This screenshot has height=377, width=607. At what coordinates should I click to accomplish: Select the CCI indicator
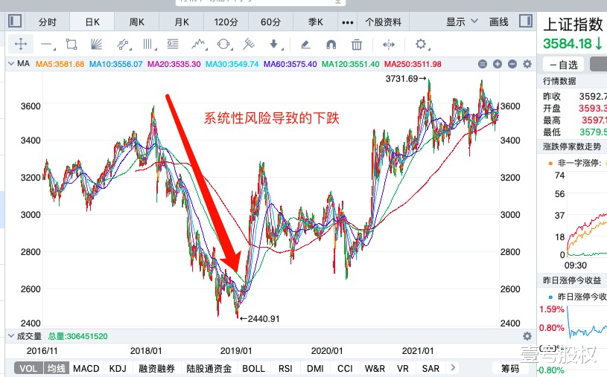[x=345, y=369]
